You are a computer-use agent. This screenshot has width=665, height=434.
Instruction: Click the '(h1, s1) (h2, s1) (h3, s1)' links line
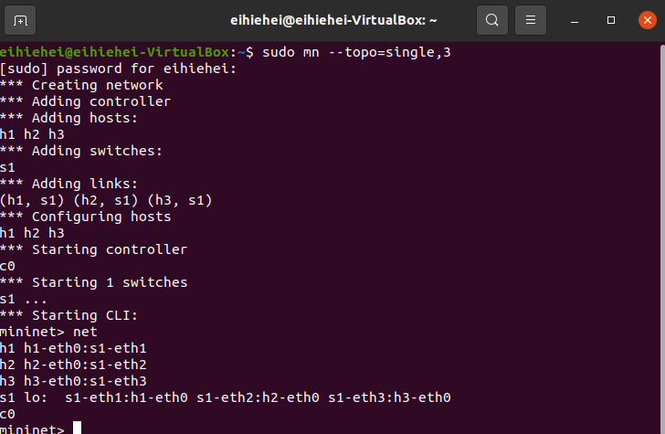[x=106, y=200]
